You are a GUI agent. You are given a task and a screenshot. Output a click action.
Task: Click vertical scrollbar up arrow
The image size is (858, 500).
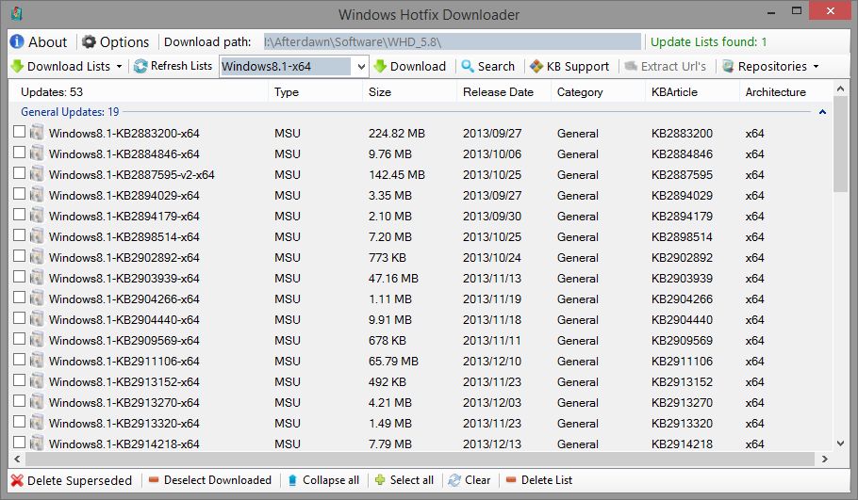pos(840,89)
